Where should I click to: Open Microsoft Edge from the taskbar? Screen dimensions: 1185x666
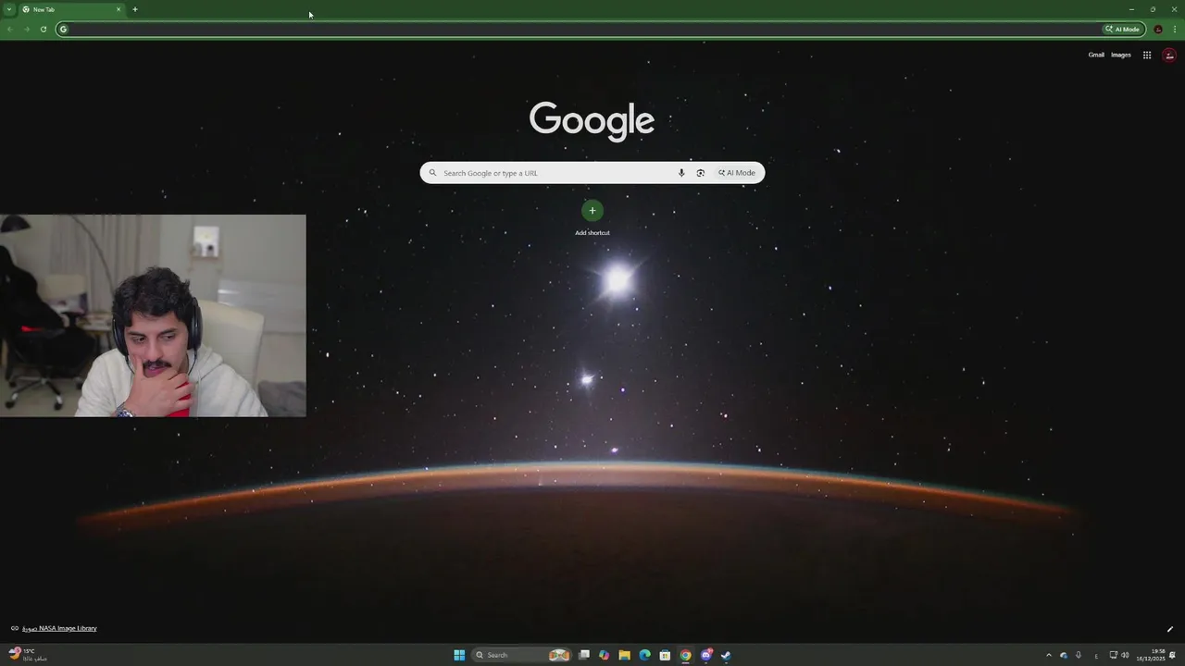click(x=645, y=655)
